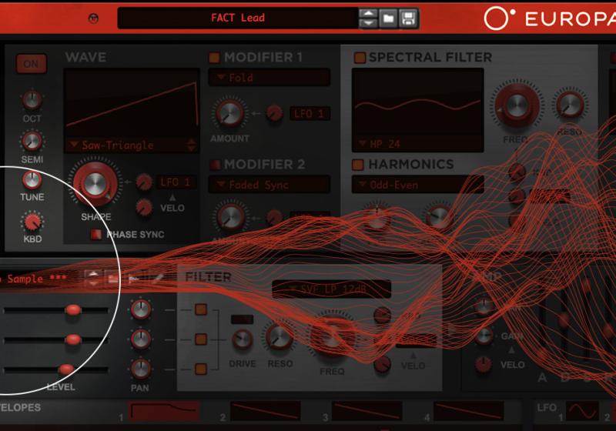Open the HP 24 spectral filter dropdown
This screenshot has width=616, height=431.
pos(417,144)
